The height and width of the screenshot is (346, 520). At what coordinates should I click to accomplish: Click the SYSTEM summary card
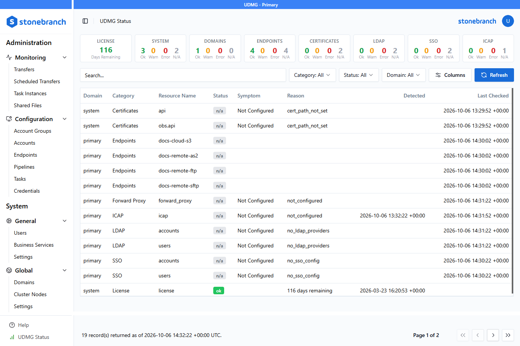point(160,48)
